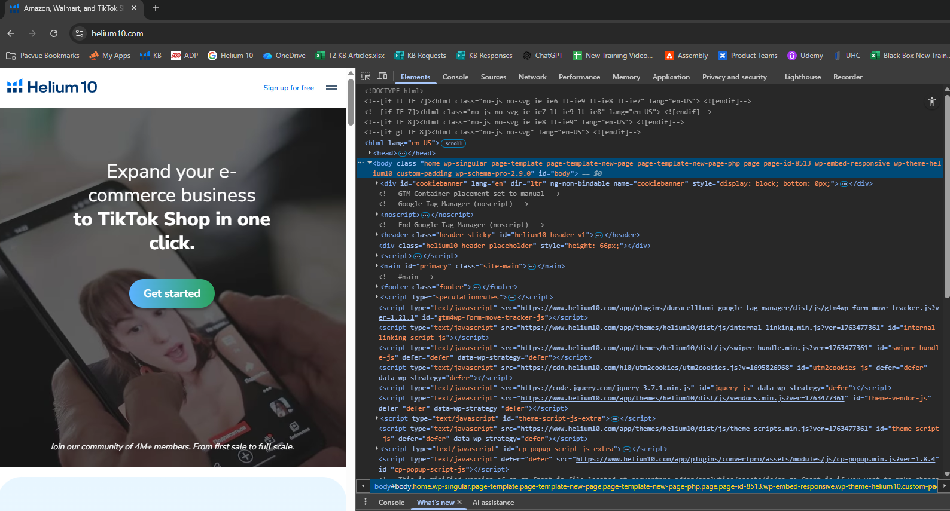Open the new tab plus button
Image resolution: width=950 pixels, height=511 pixels.
[156, 8]
